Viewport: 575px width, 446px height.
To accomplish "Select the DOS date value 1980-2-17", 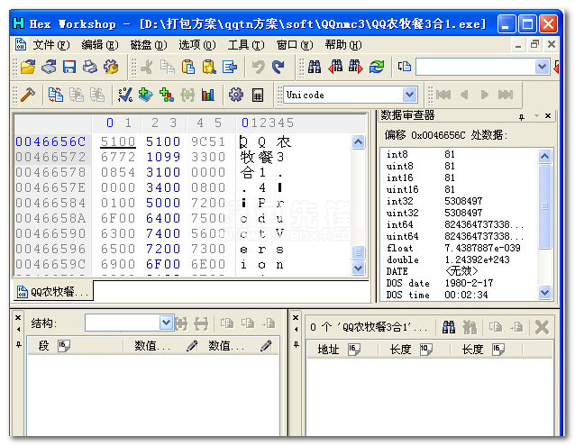I will (x=469, y=283).
